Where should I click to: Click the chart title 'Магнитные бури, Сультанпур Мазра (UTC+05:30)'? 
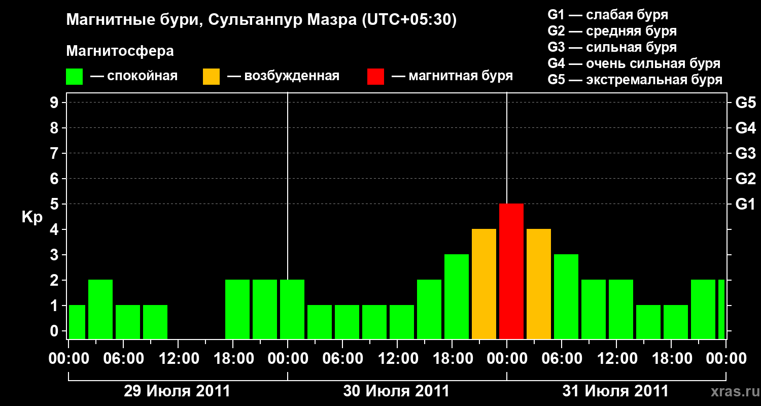tap(262, 20)
